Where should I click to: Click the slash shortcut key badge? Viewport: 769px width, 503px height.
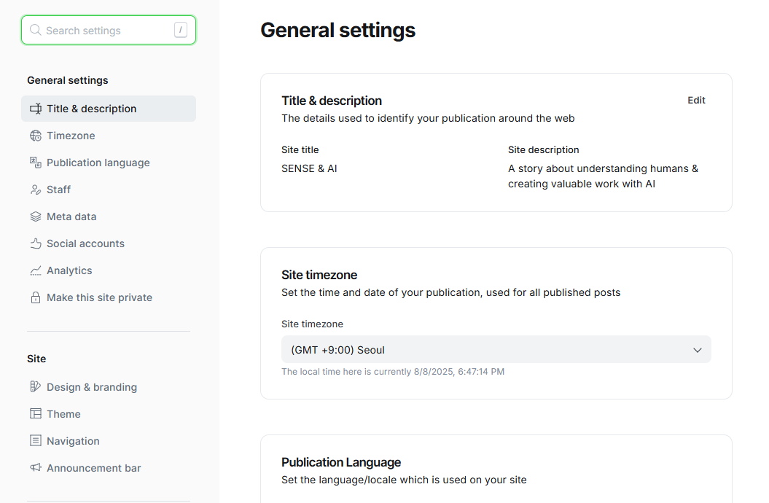pos(181,30)
